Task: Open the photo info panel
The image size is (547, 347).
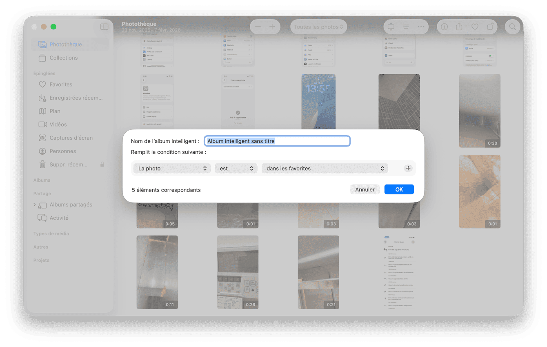Action: click(444, 27)
